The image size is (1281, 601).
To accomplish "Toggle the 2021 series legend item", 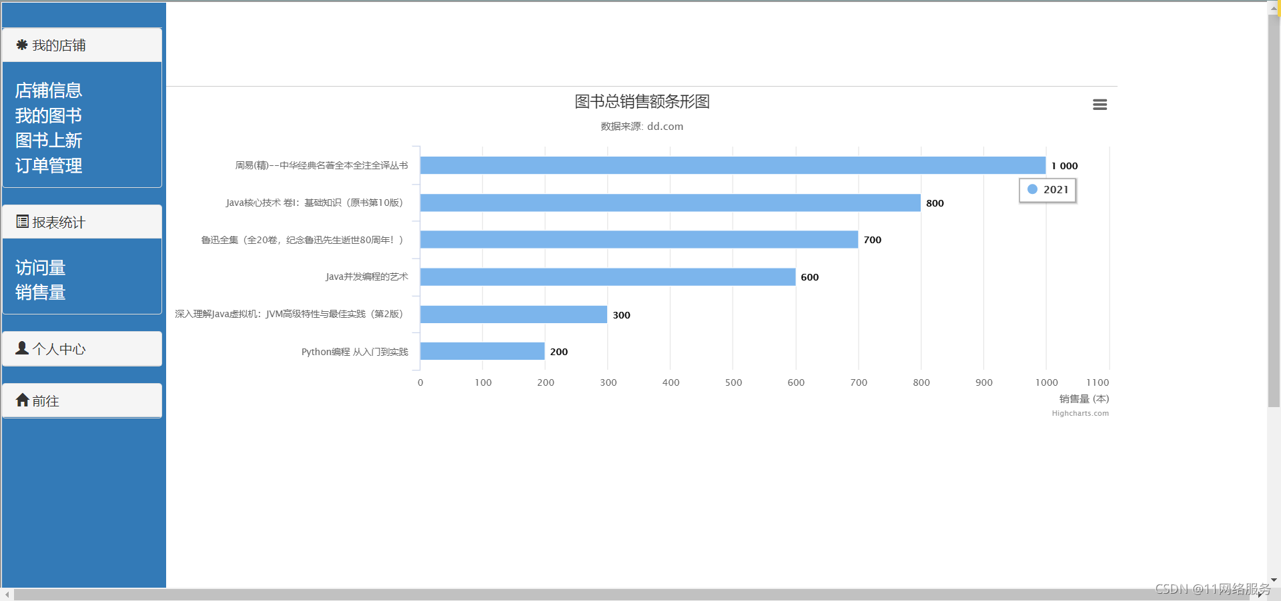I will click(1047, 190).
